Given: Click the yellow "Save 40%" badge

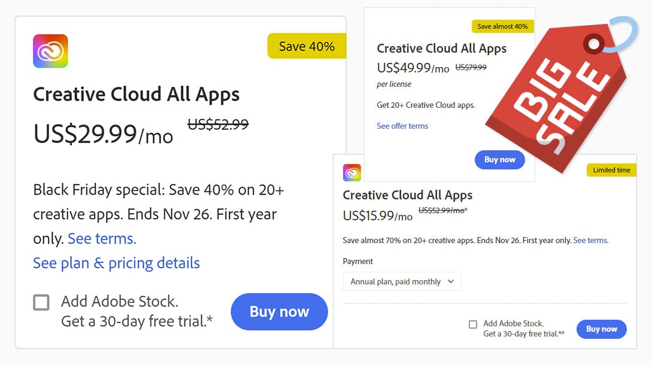Looking at the screenshot, I should coord(307,46).
